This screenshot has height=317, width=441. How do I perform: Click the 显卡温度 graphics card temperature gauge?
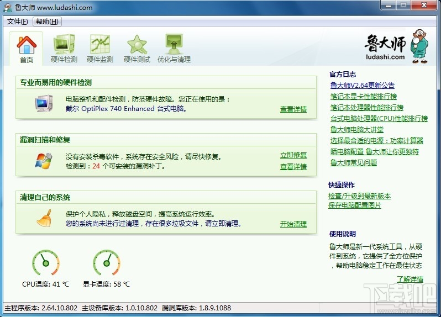point(107,263)
